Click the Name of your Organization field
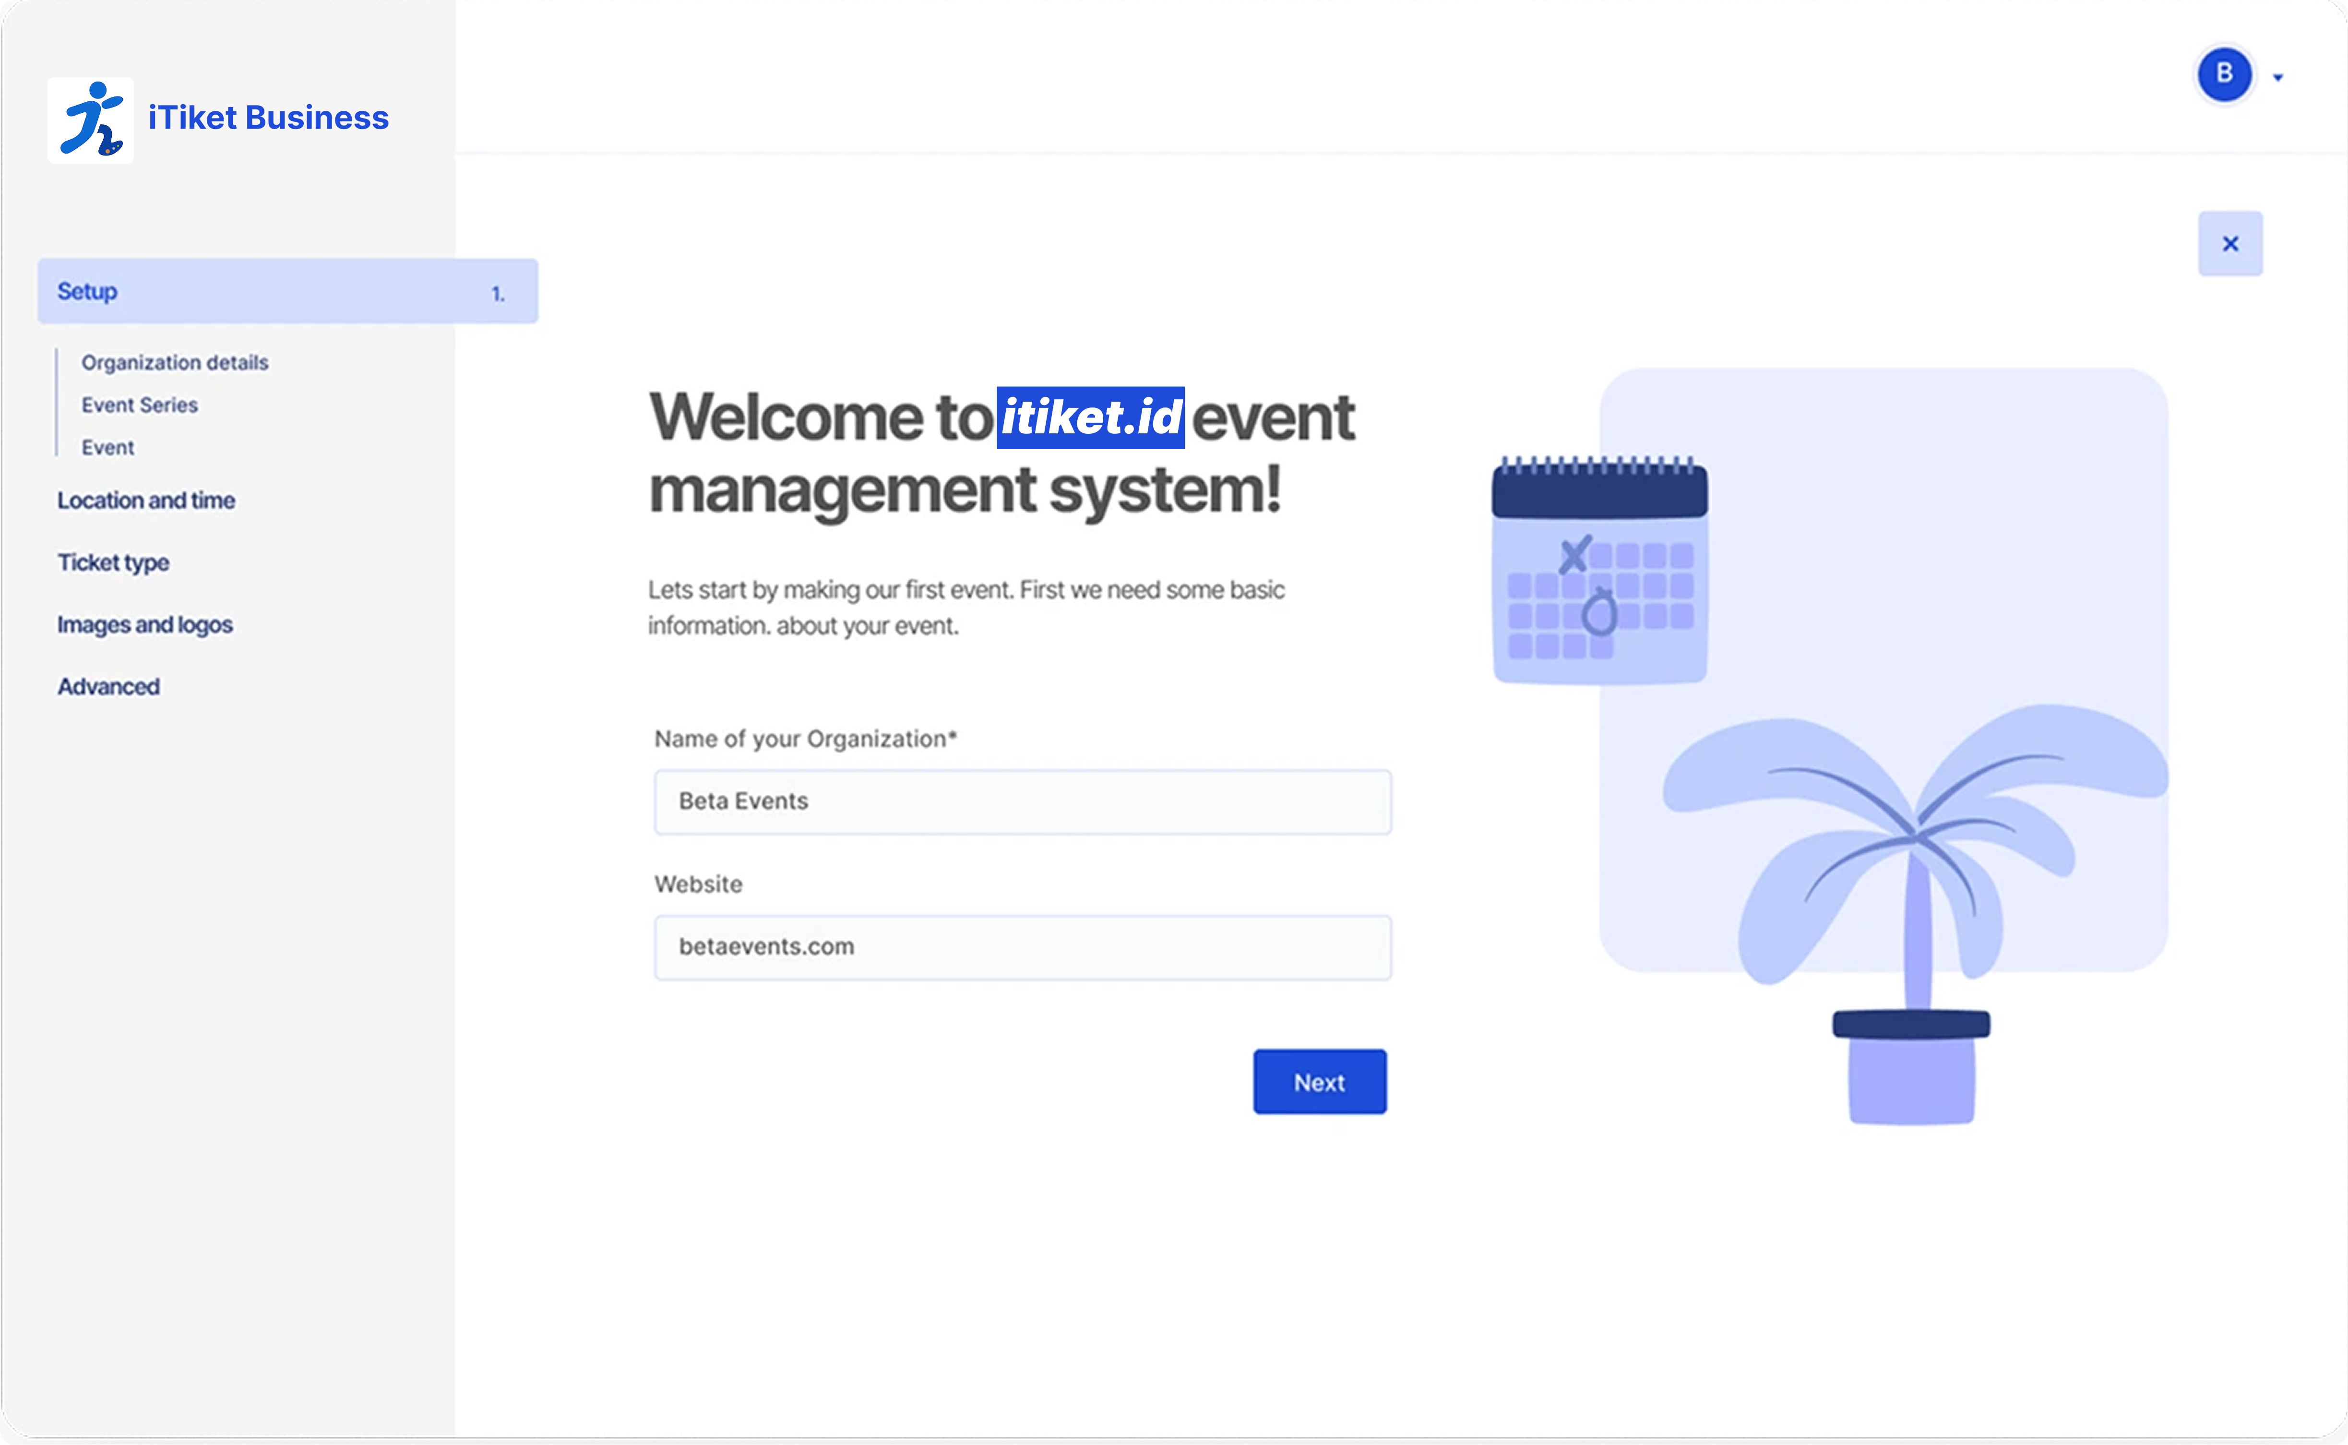This screenshot has height=1445, width=2348. pos(1023,802)
